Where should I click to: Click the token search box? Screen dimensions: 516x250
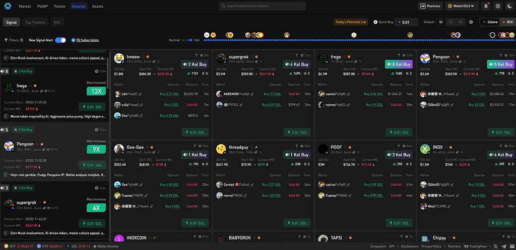[263, 6]
